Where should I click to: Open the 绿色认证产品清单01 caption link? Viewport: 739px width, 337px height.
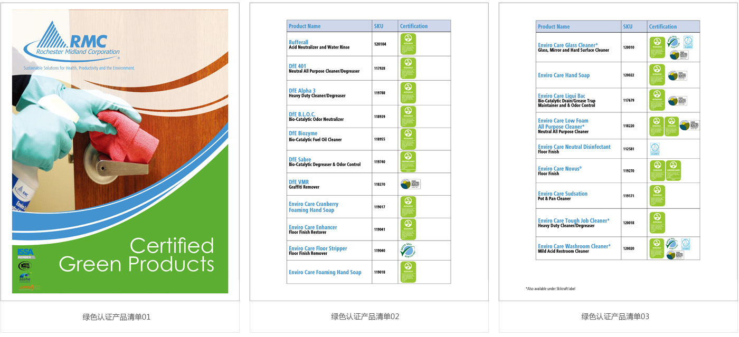(117, 317)
